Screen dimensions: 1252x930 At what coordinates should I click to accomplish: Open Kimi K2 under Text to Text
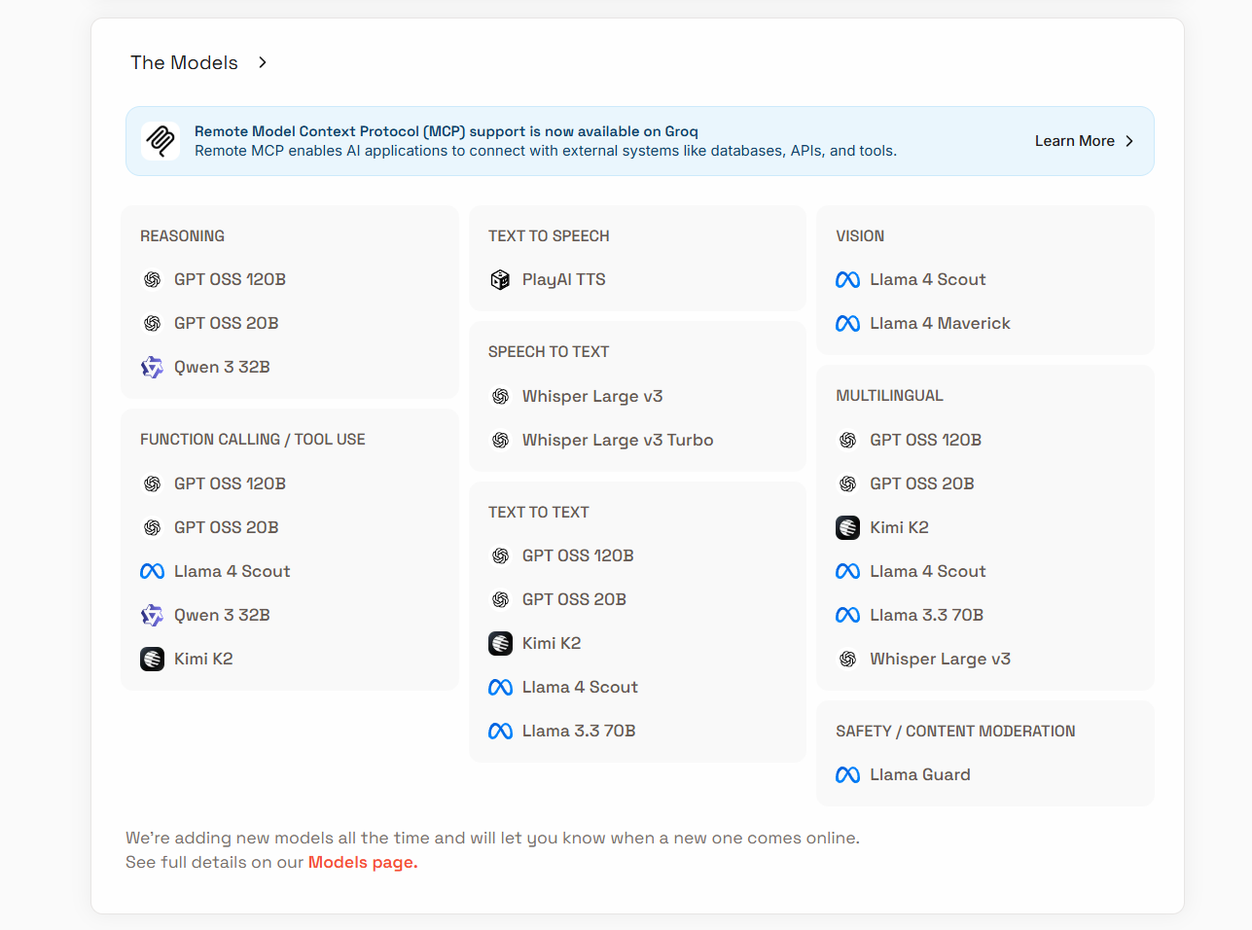552,644
